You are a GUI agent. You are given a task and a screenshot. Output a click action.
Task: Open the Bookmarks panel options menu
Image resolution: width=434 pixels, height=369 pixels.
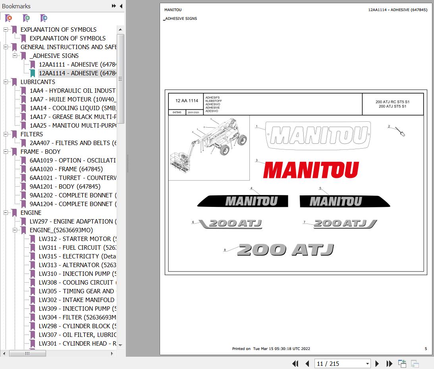click(114, 6)
